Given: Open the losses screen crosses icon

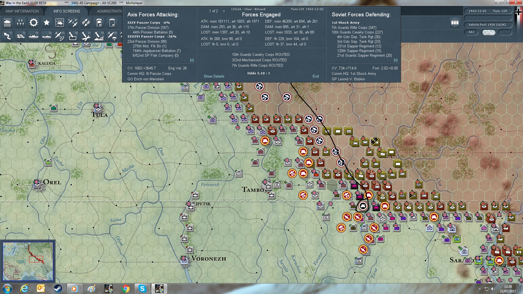Looking at the screenshot, I should 20,23.
